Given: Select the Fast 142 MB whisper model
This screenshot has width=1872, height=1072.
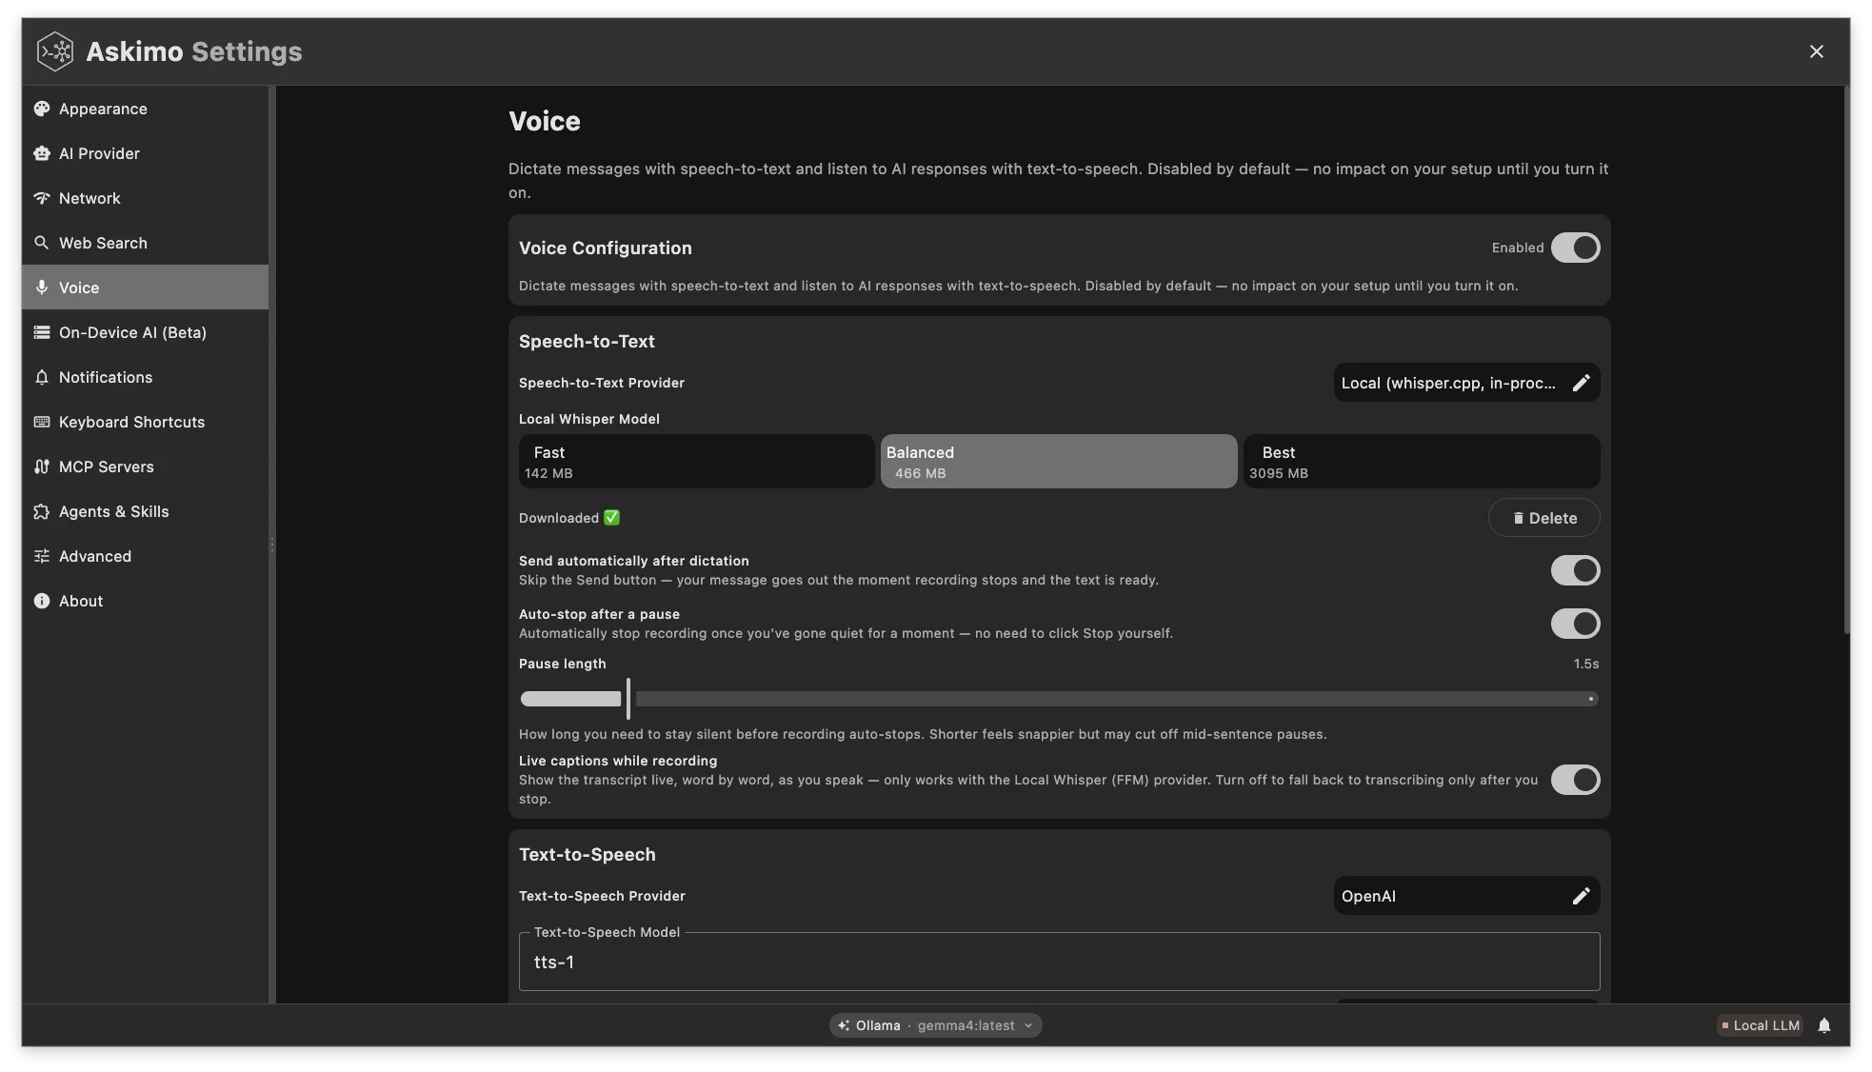Looking at the screenshot, I should coord(696,462).
